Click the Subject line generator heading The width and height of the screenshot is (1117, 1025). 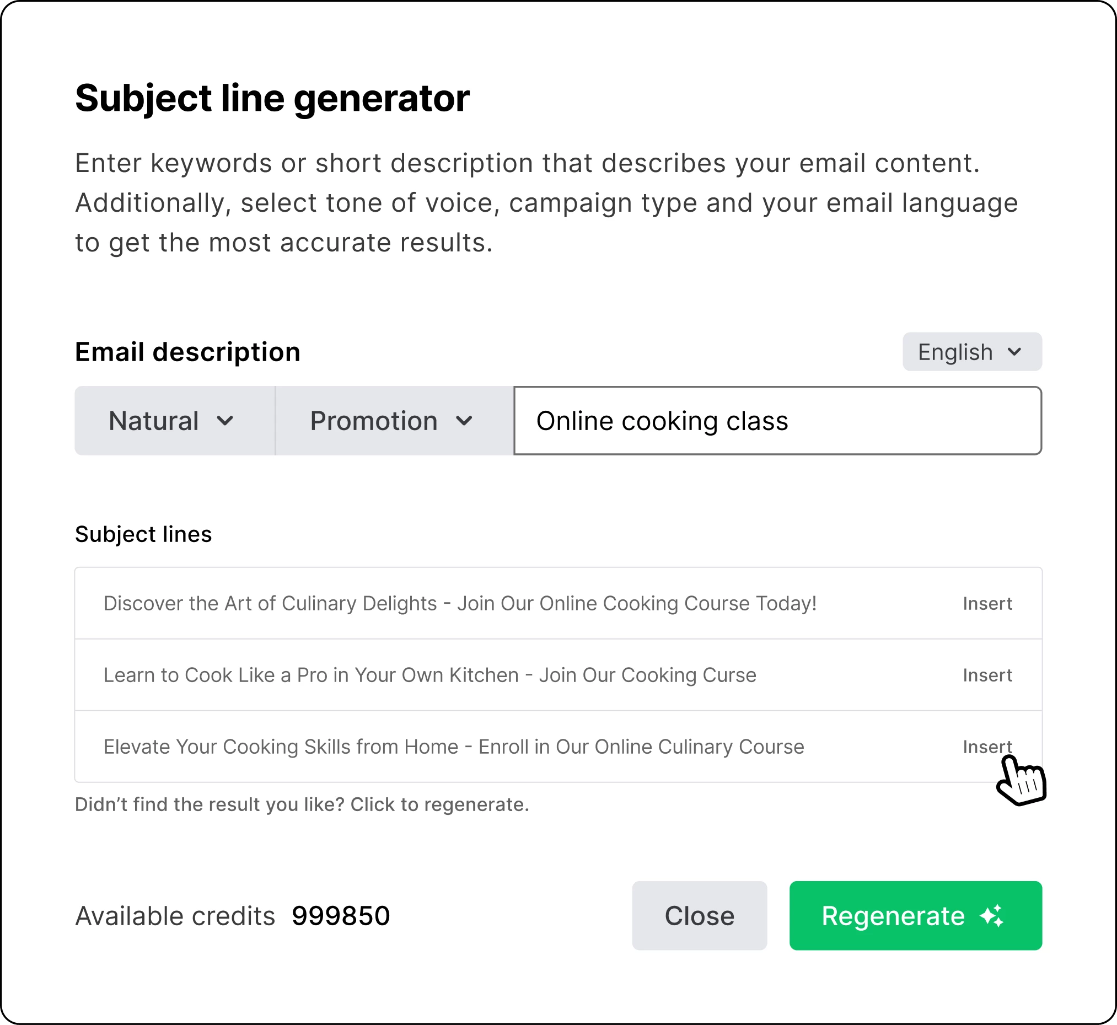click(272, 98)
